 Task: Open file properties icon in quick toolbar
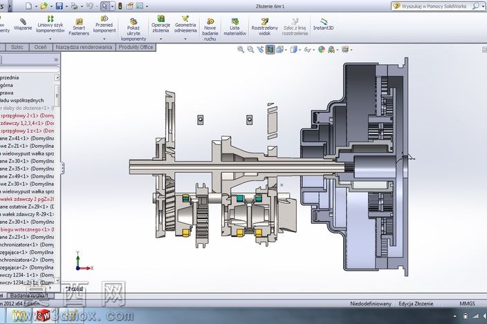tap(129, 6)
